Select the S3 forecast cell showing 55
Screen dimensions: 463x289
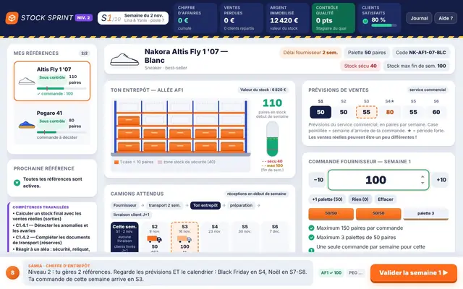click(x=367, y=112)
